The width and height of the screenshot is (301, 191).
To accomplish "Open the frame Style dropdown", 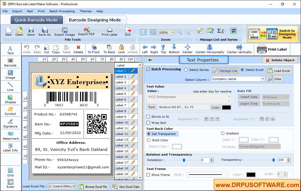I will click(226, 175).
